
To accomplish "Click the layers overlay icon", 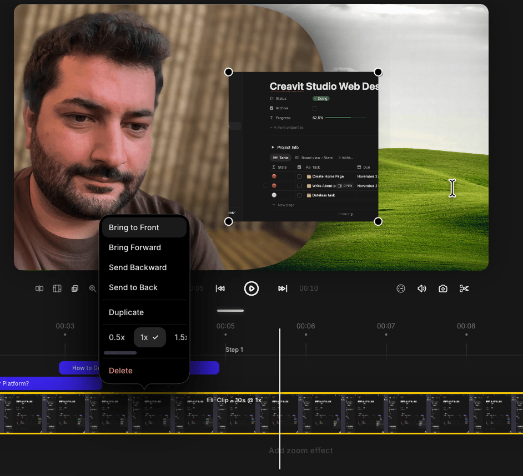I will pyautogui.click(x=75, y=288).
